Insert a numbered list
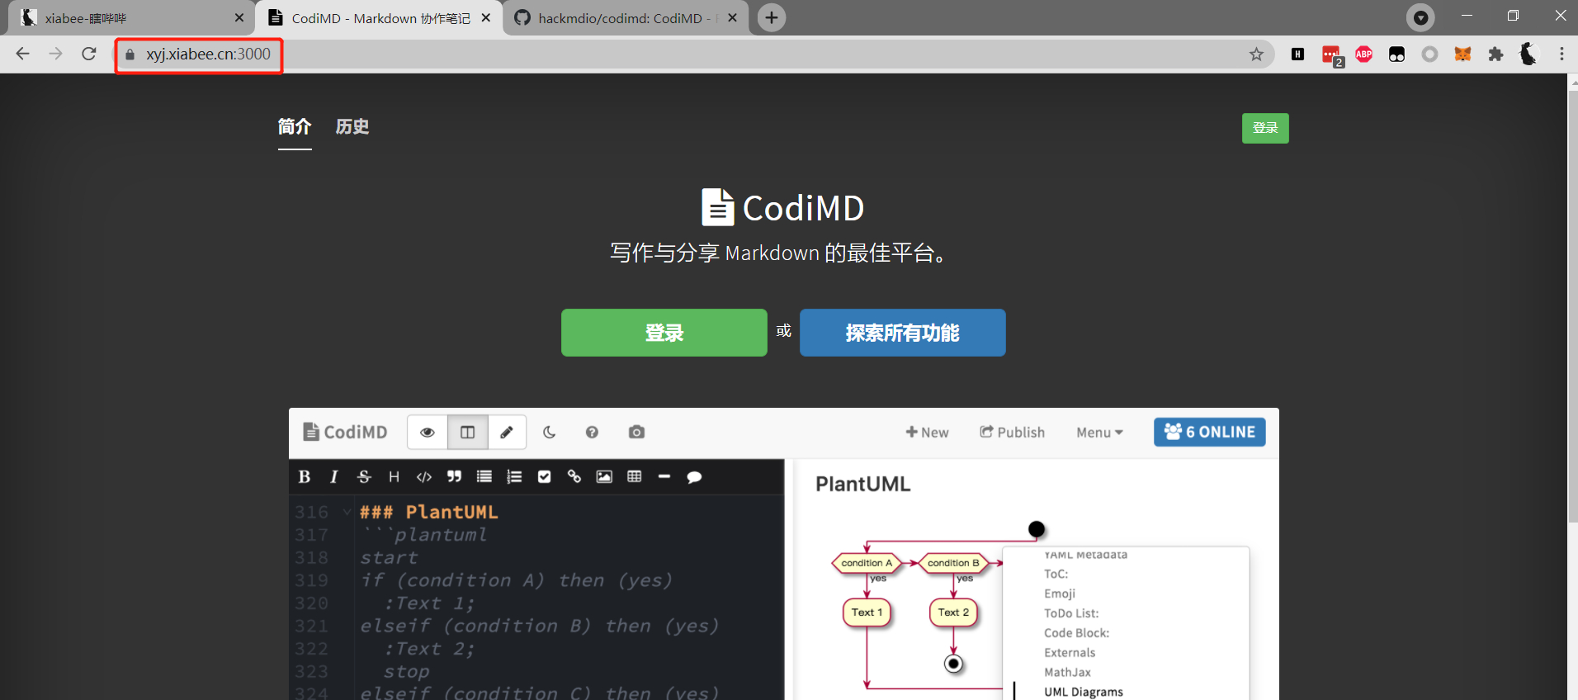Viewport: 1578px width, 700px height. pos(514,476)
